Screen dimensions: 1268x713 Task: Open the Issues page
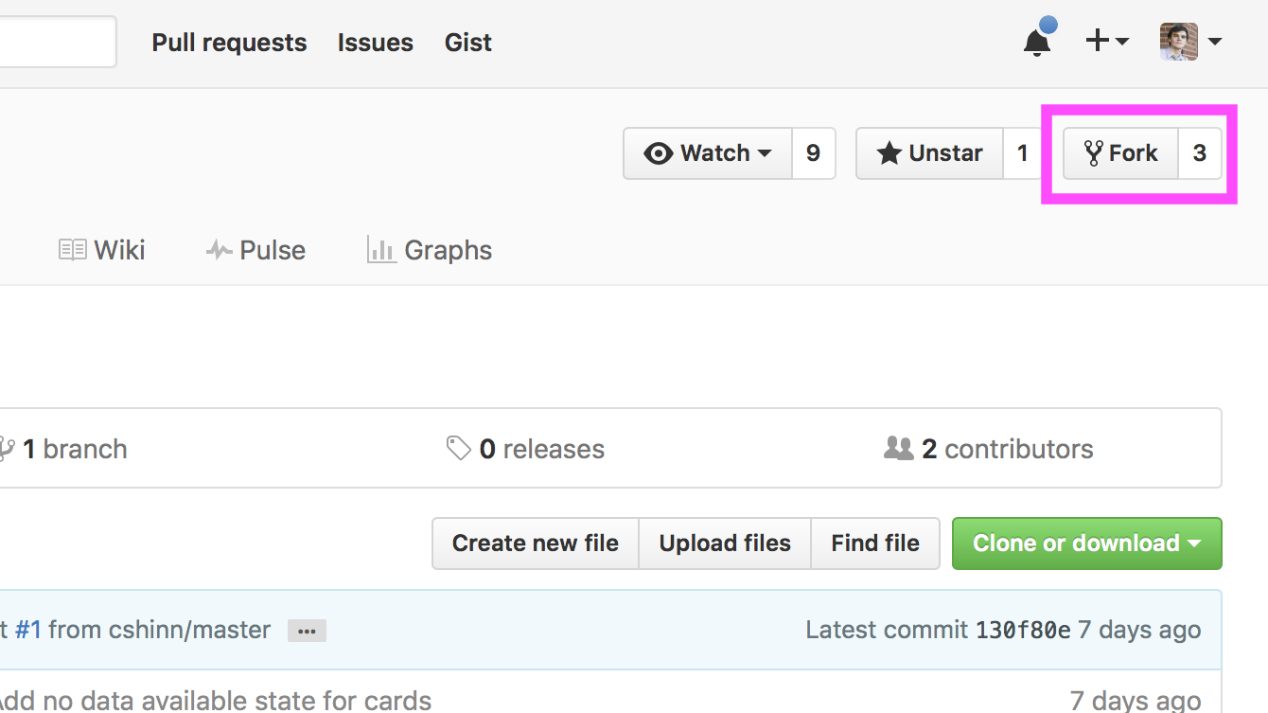375,42
